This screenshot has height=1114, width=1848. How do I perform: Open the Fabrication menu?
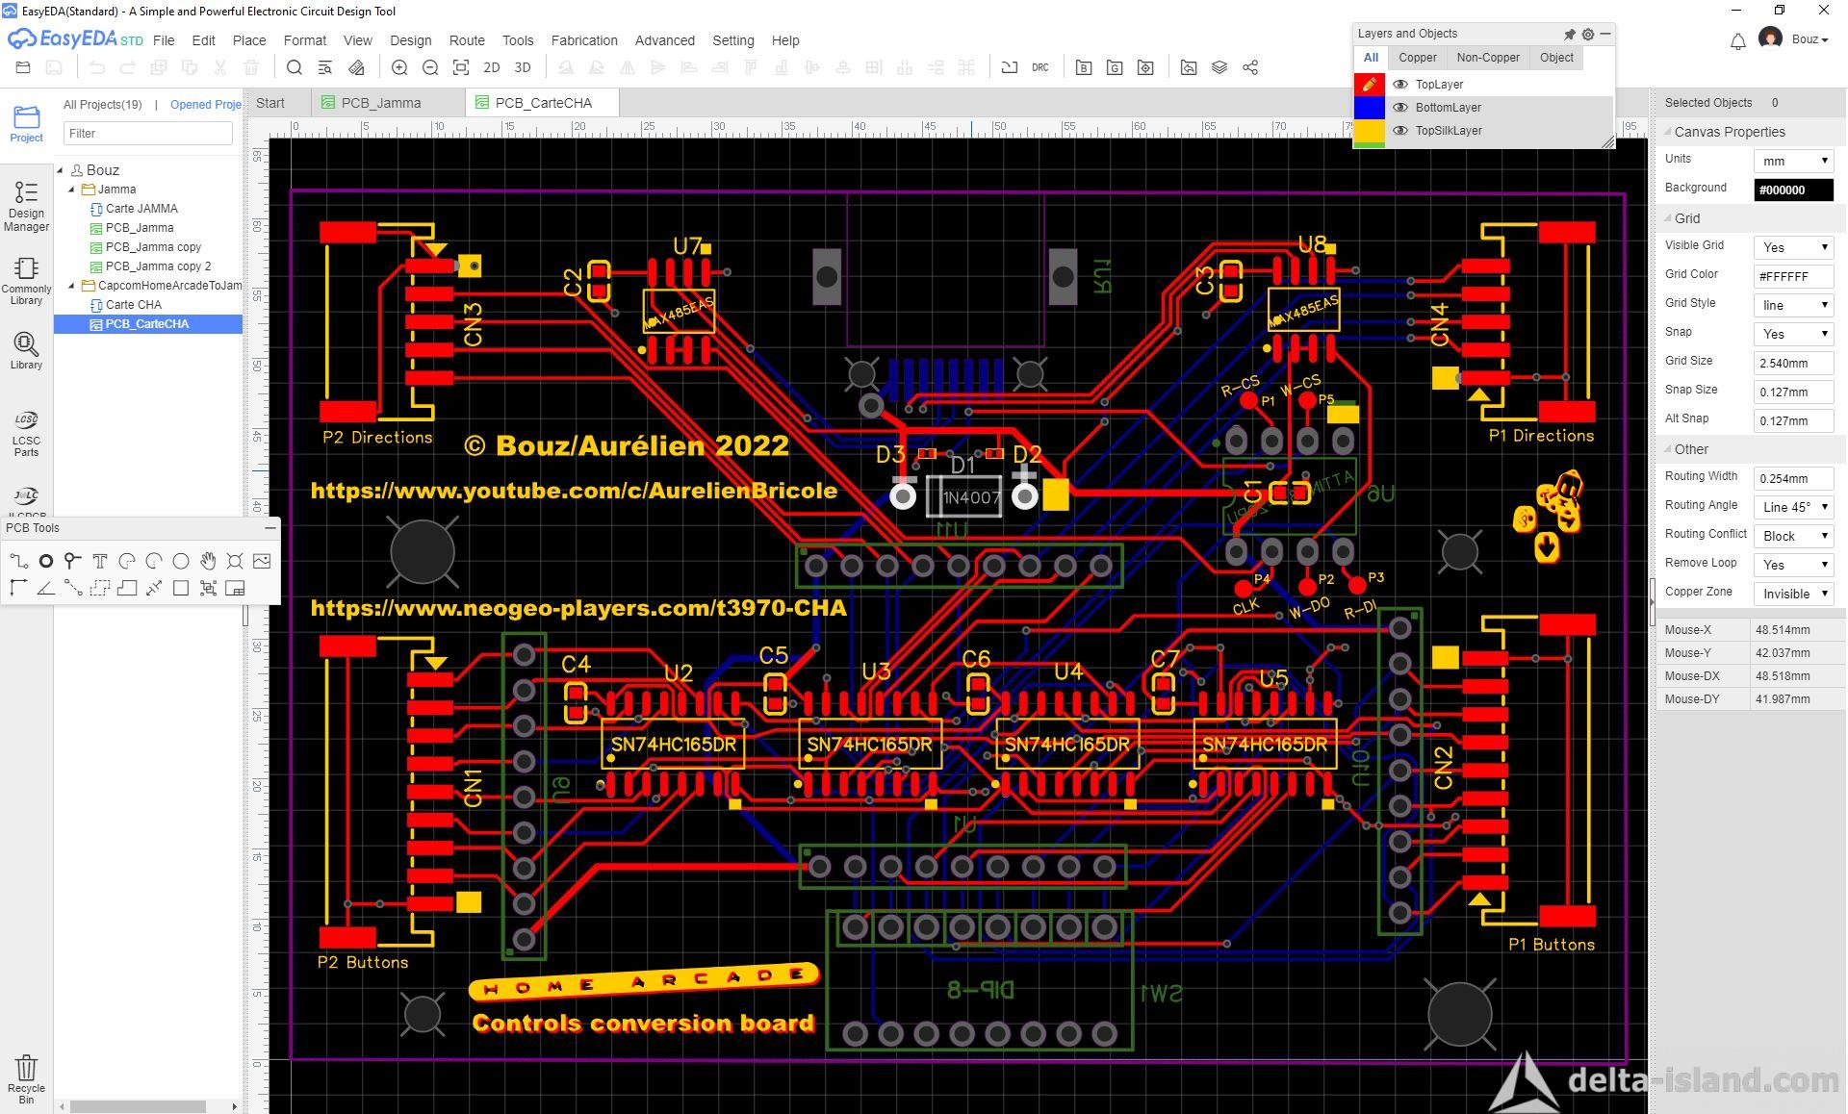click(583, 40)
